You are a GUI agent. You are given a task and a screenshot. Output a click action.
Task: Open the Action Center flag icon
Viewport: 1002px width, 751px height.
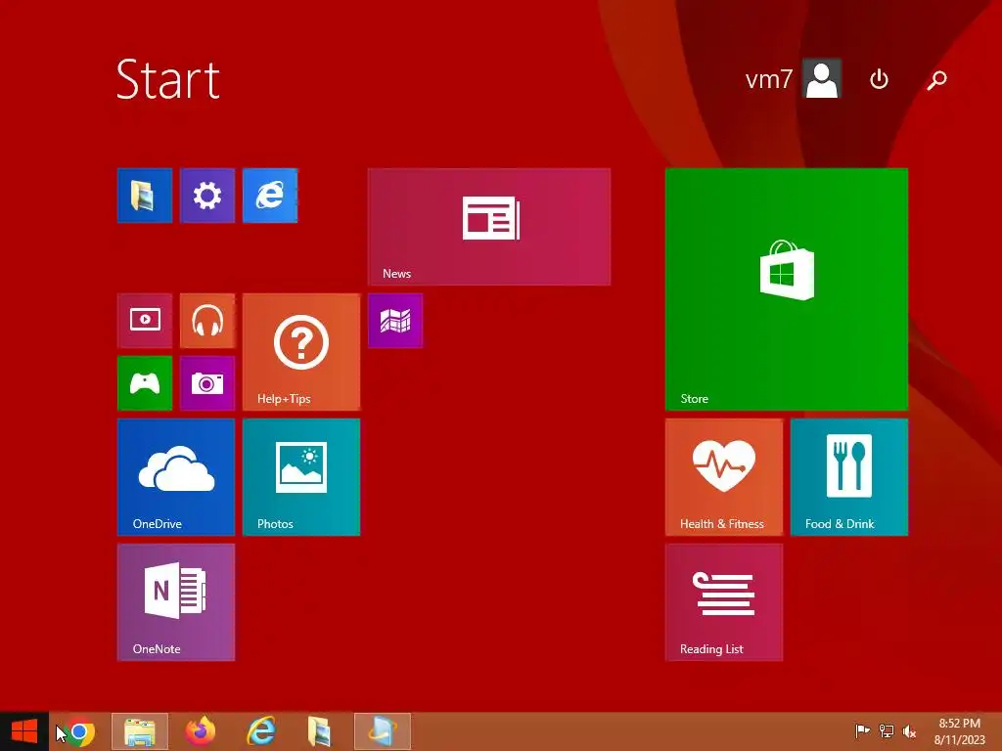[x=862, y=731]
